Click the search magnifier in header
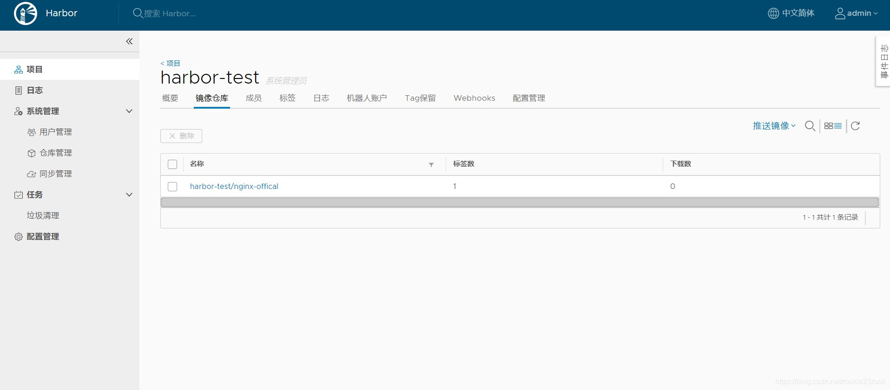This screenshot has width=890, height=390. (138, 13)
